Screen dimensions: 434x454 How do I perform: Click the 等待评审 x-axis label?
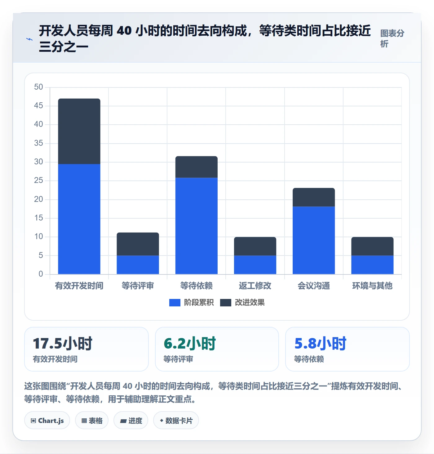pyautogui.click(x=138, y=286)
